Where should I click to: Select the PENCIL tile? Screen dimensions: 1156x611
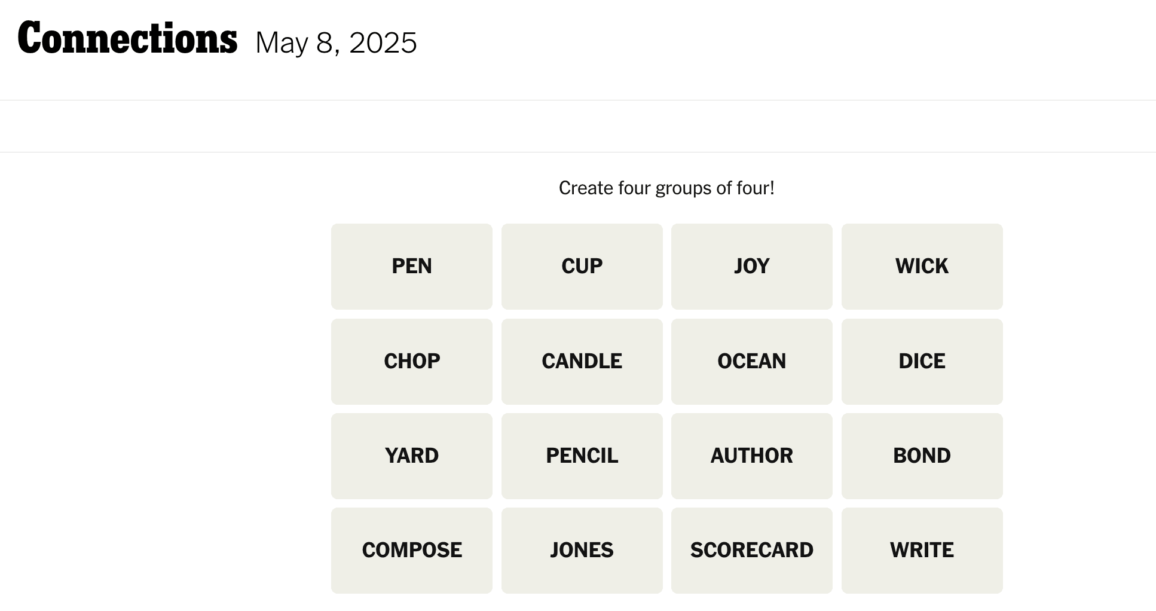pos(582,456)
